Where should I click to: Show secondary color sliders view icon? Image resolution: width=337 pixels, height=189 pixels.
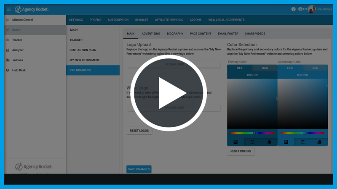[302, 142]
